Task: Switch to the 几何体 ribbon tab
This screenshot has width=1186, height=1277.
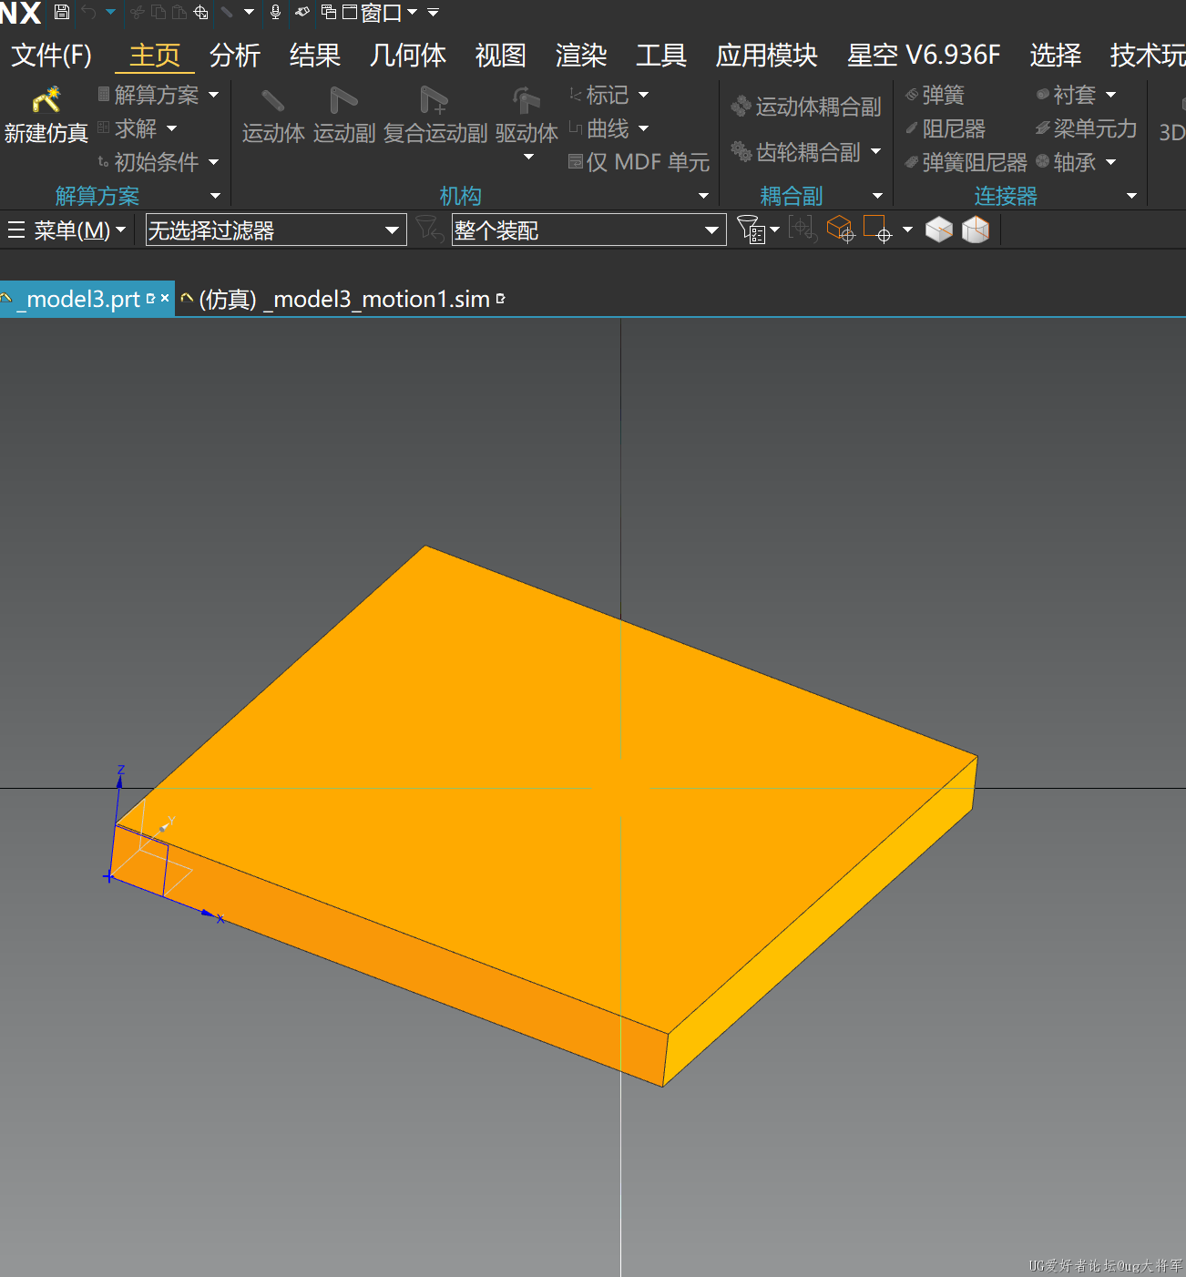Action: tap(408, 56)
